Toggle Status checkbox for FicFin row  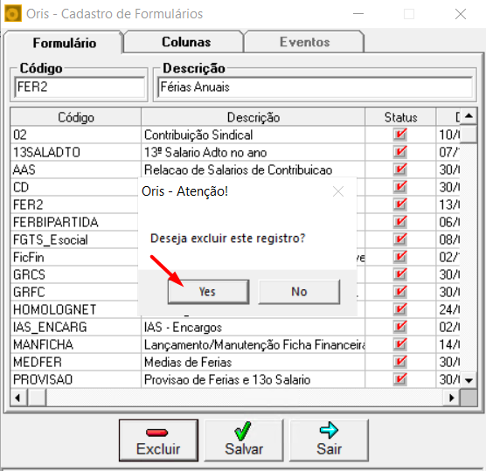(x=399, y=257)
